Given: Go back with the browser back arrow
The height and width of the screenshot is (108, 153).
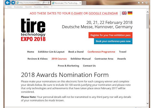Looking at the screenshot, I should pos(8,3).
